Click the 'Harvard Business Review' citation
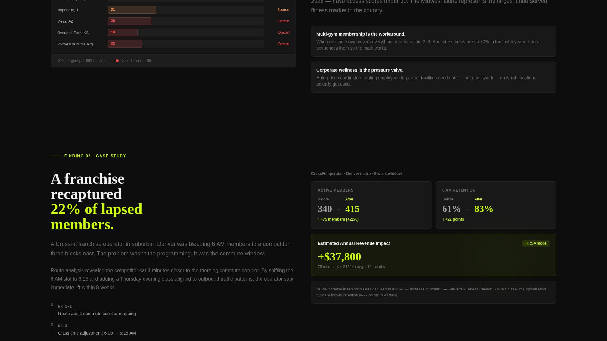This screenshot has height=341, width=607. [x=470, y=289]
